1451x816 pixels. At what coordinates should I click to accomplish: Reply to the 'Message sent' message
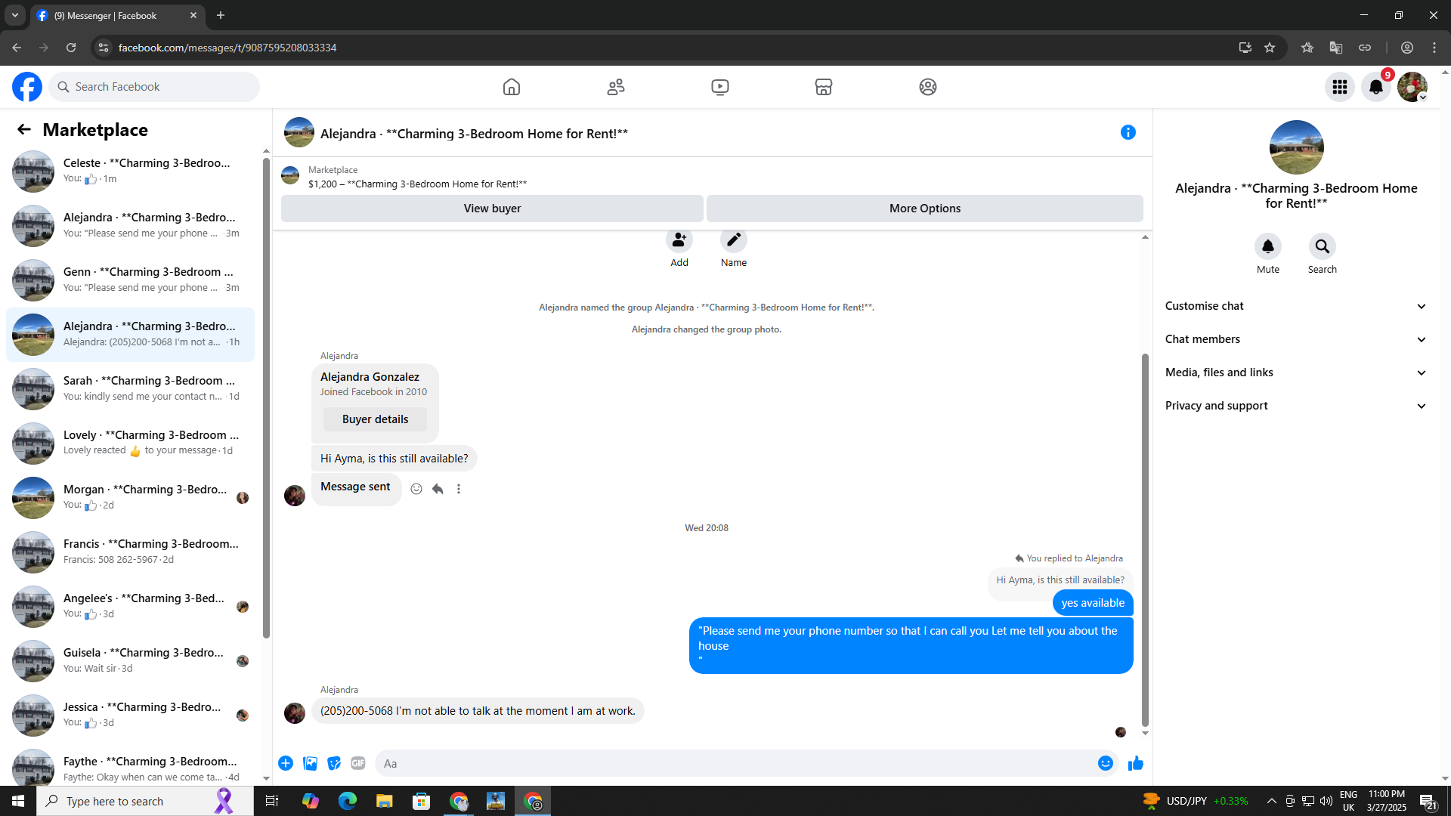point(438,489)
